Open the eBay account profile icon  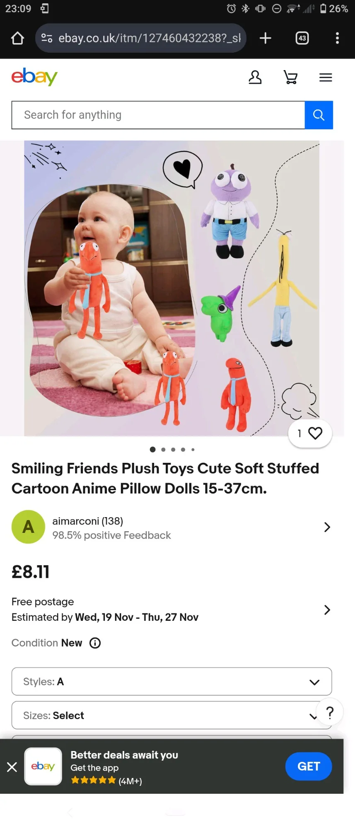click(x=255, y=77)
